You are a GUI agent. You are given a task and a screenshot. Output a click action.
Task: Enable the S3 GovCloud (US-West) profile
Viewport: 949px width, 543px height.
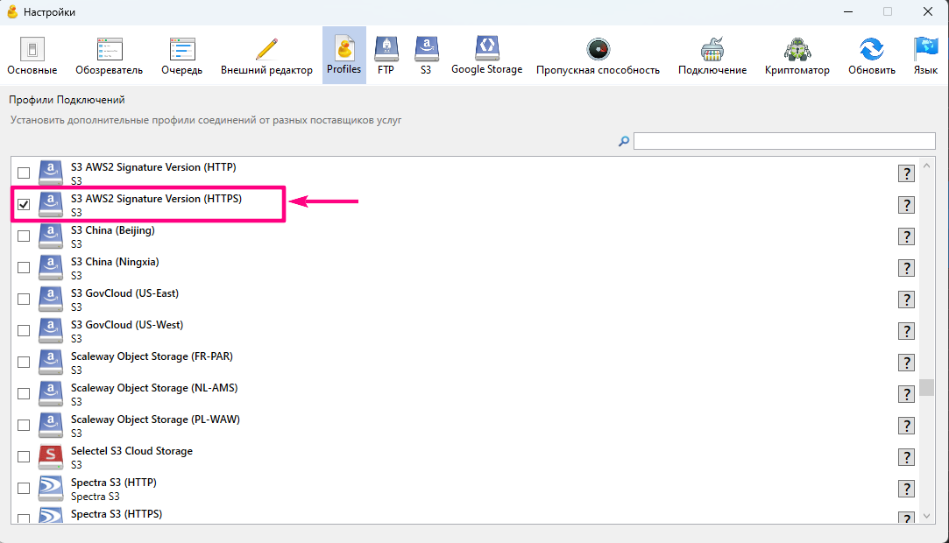[x=24, y=330]
